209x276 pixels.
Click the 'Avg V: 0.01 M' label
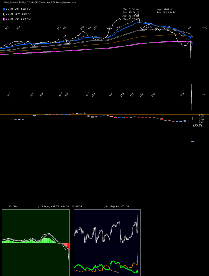tap(164, 9)
